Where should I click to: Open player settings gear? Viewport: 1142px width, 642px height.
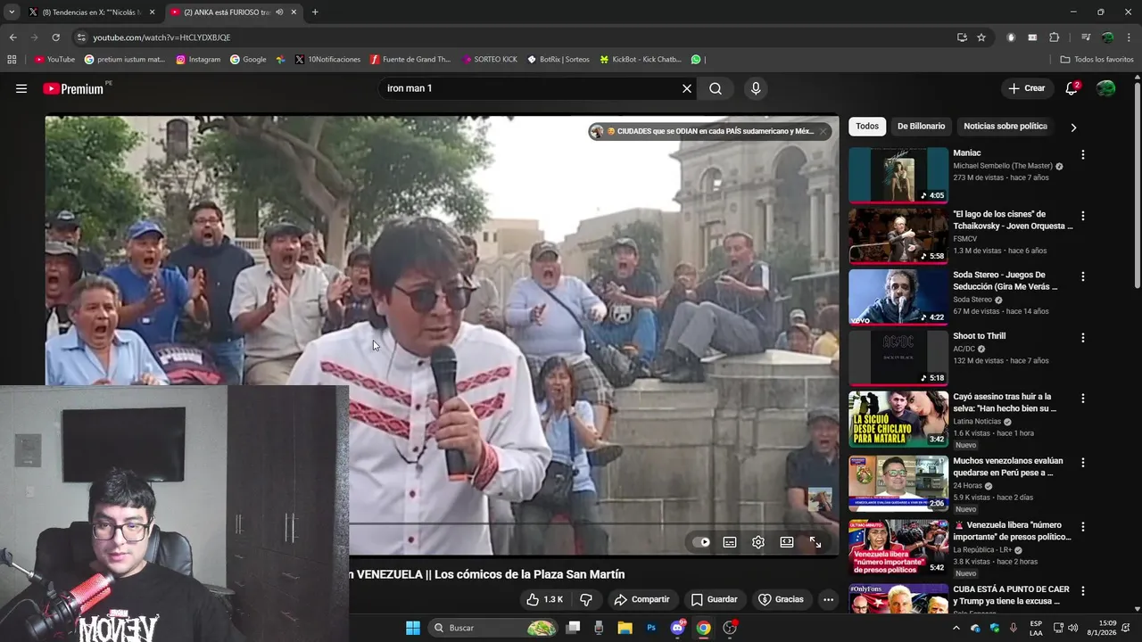tap(757, 542)
